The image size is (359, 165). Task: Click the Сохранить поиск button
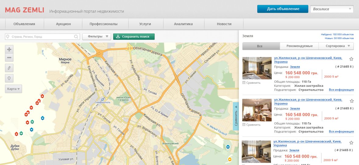(134, 36)
